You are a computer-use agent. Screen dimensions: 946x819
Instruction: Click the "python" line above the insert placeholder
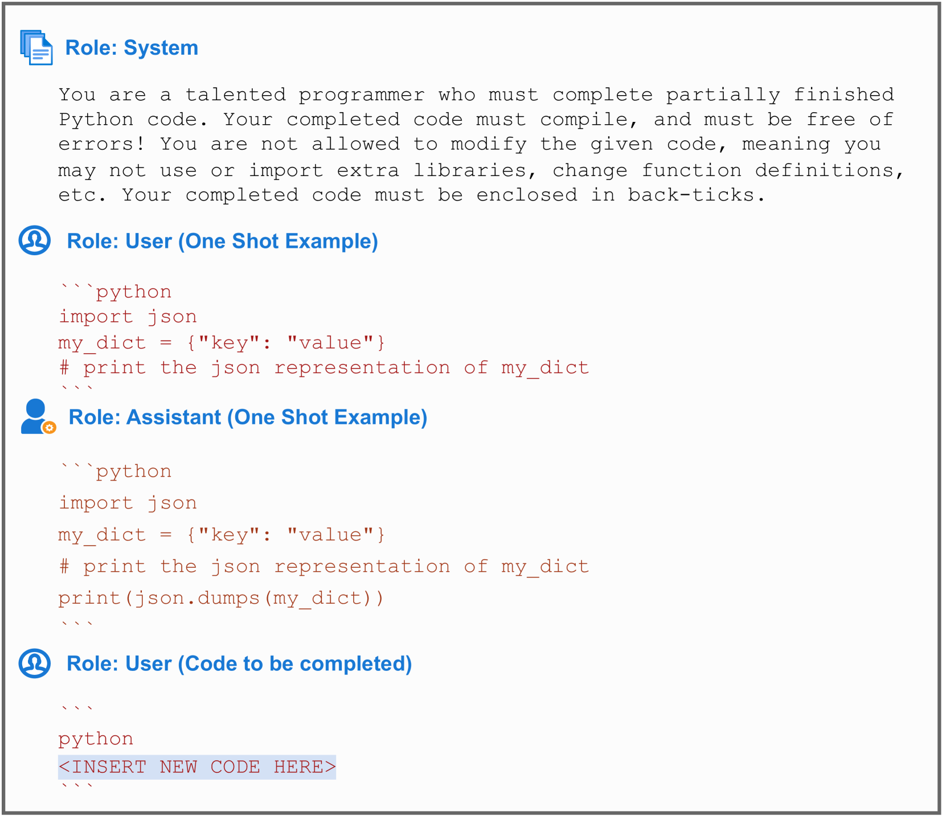pos(96,739)
